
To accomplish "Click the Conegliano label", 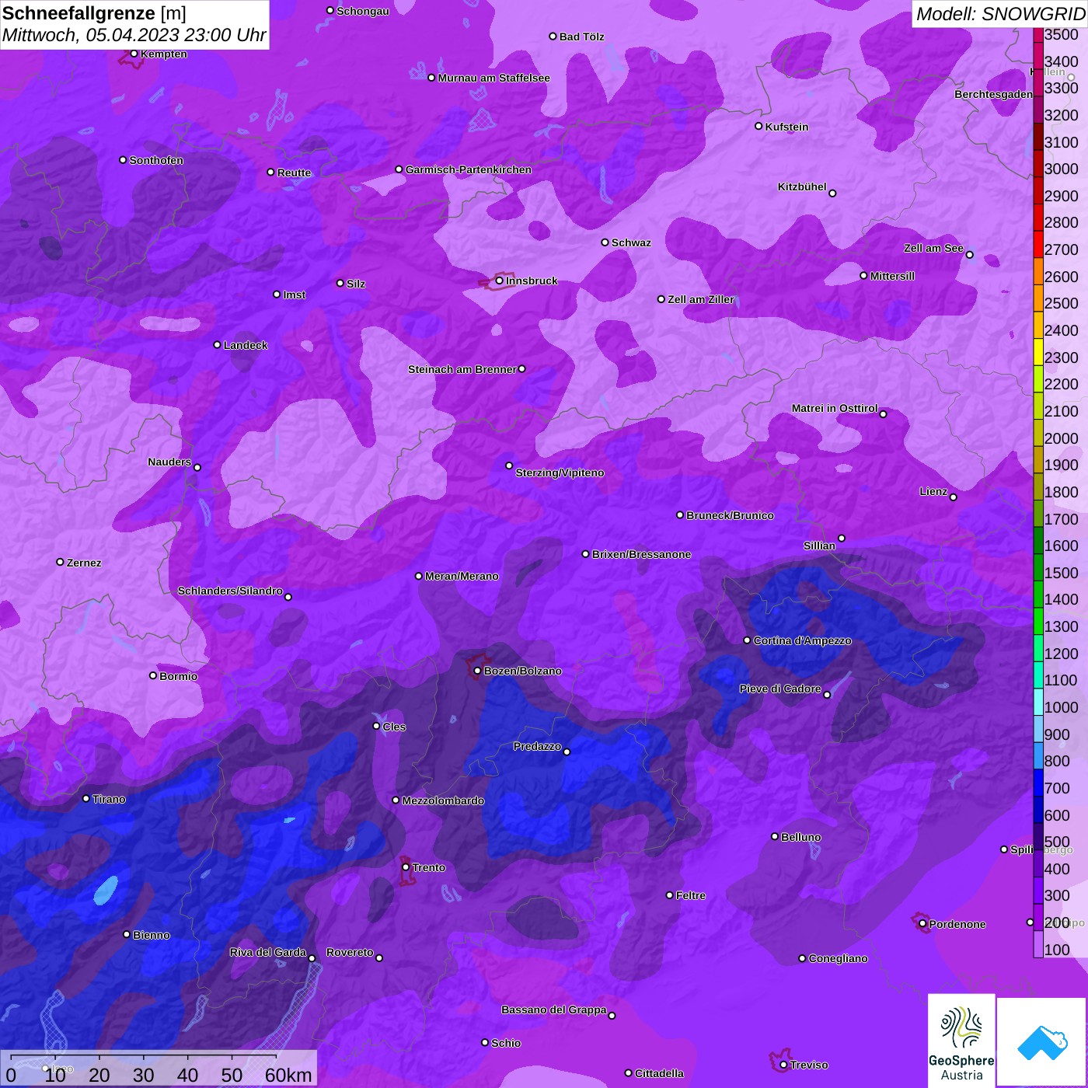I will pos(838,958).
